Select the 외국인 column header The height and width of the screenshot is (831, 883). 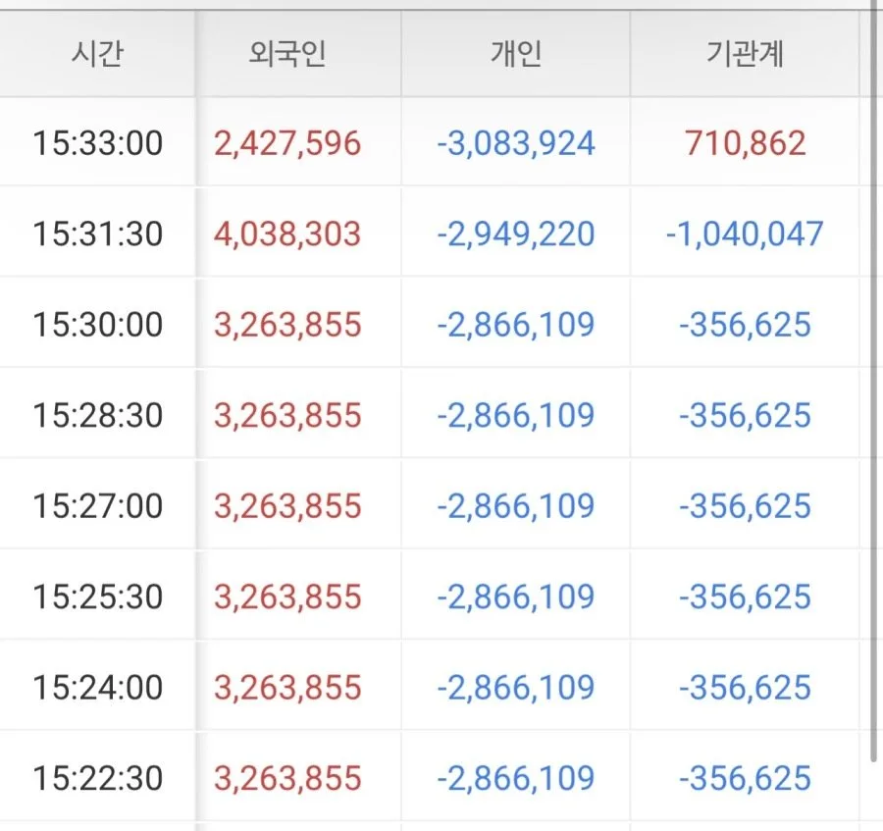click(287, 54)
